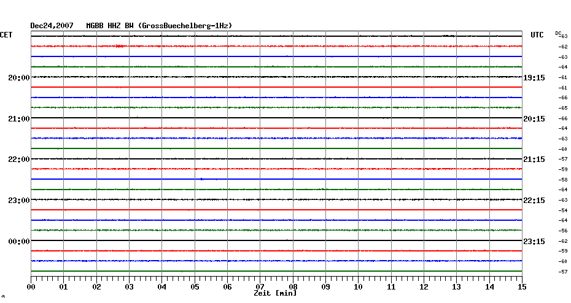Viewport: 571px width, 303px height.
Task: Click the black seismic trace at 20:00 CET
Action: 276,77
